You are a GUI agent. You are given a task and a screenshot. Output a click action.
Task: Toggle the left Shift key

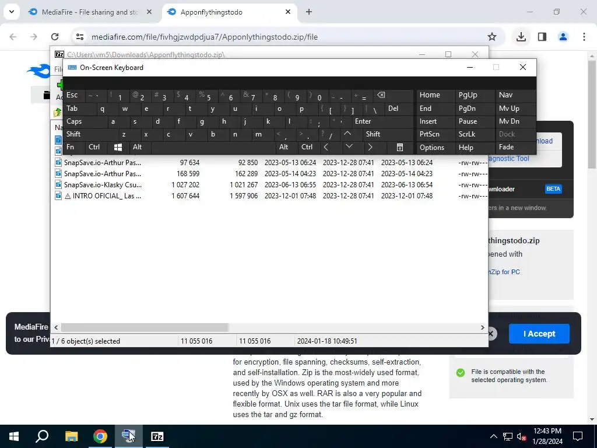coord(90,134)
